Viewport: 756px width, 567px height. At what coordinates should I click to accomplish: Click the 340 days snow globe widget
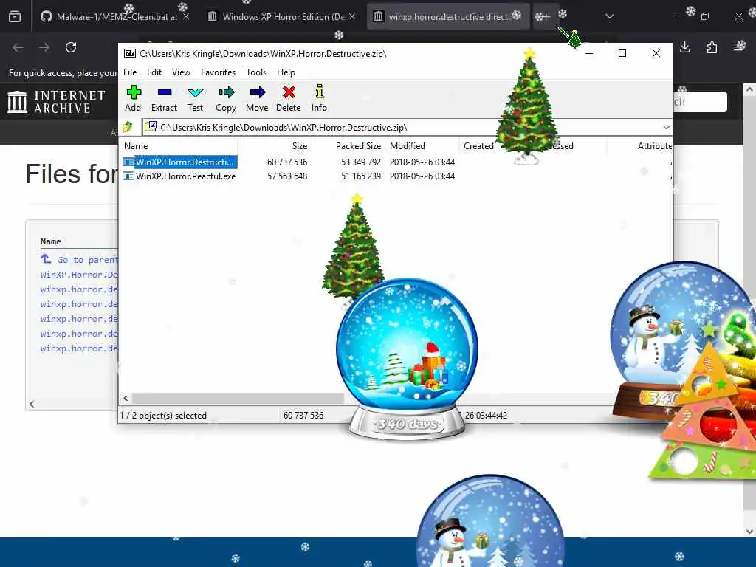click(x=408, y=360)
